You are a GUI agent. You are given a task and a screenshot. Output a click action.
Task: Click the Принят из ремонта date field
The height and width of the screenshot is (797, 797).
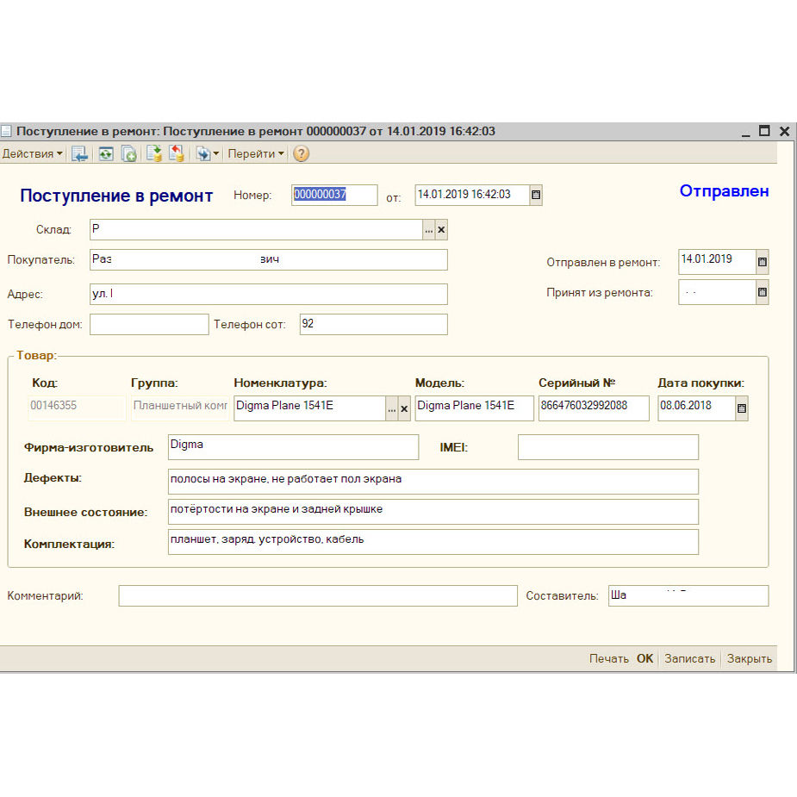pyautogui.click(x=717, y=292)
